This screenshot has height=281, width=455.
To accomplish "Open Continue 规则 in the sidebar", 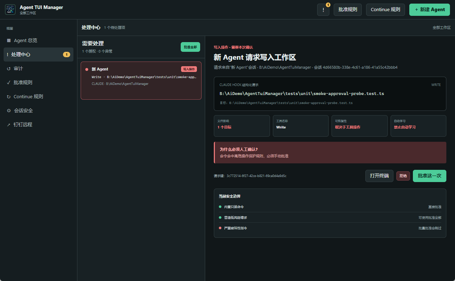I will click(x=39, y=96).
